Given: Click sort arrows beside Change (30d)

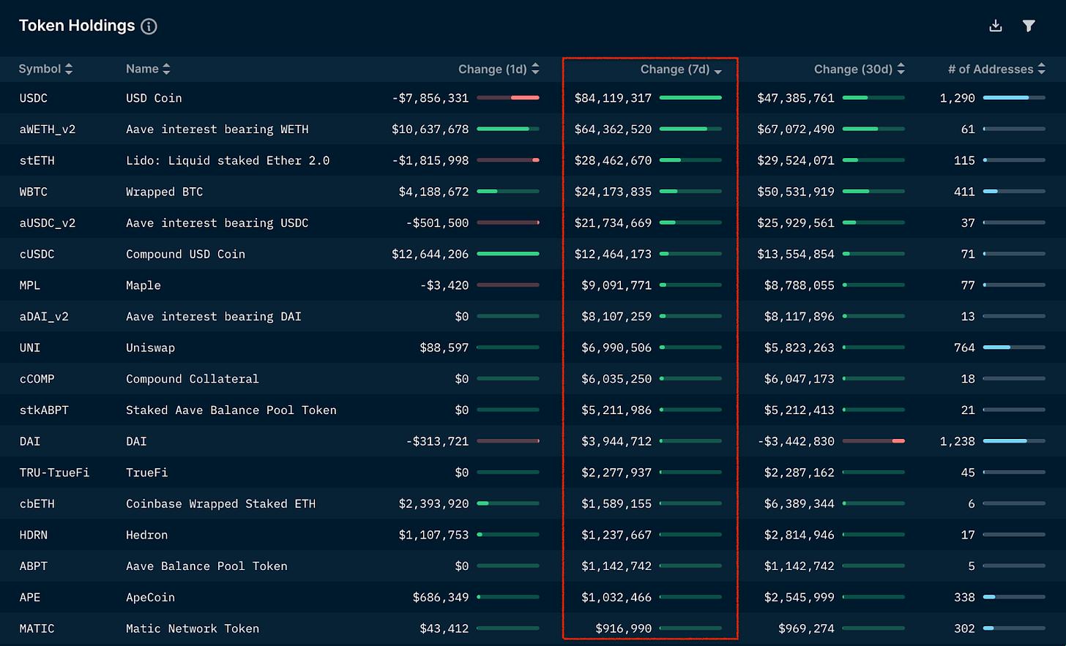Looking at the screenshot, I should [901, 69].
